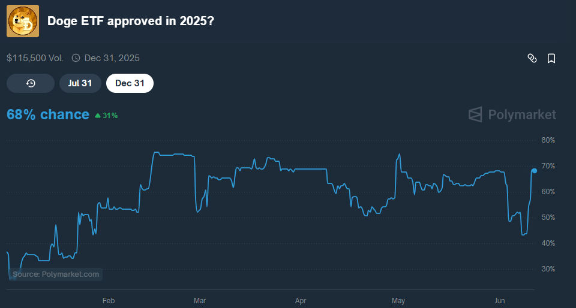Screen dimensions: 576x308
Task: Select the Jul 31 tab
Action: click(80, 83)
